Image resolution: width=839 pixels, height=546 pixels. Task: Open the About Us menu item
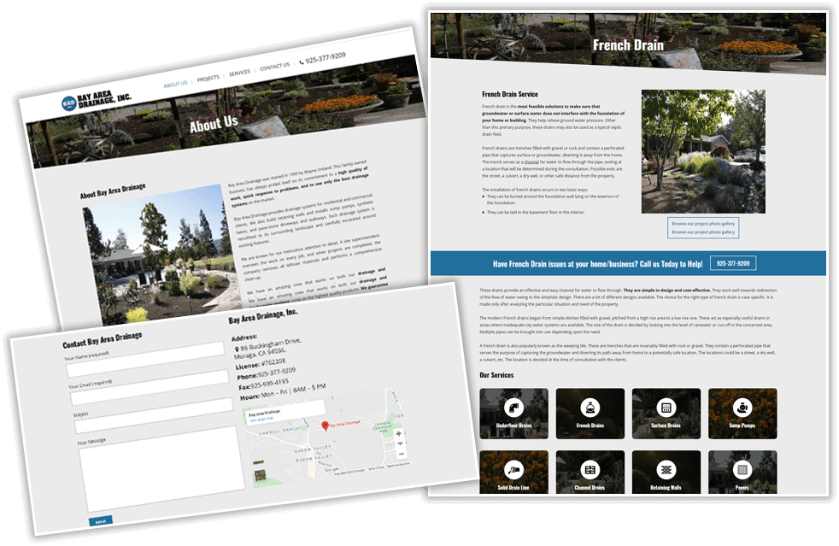175,84
